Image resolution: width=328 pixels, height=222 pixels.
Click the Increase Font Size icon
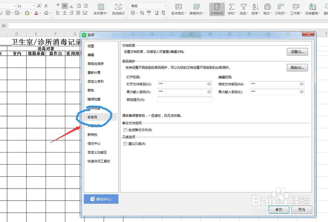[39, 5]
